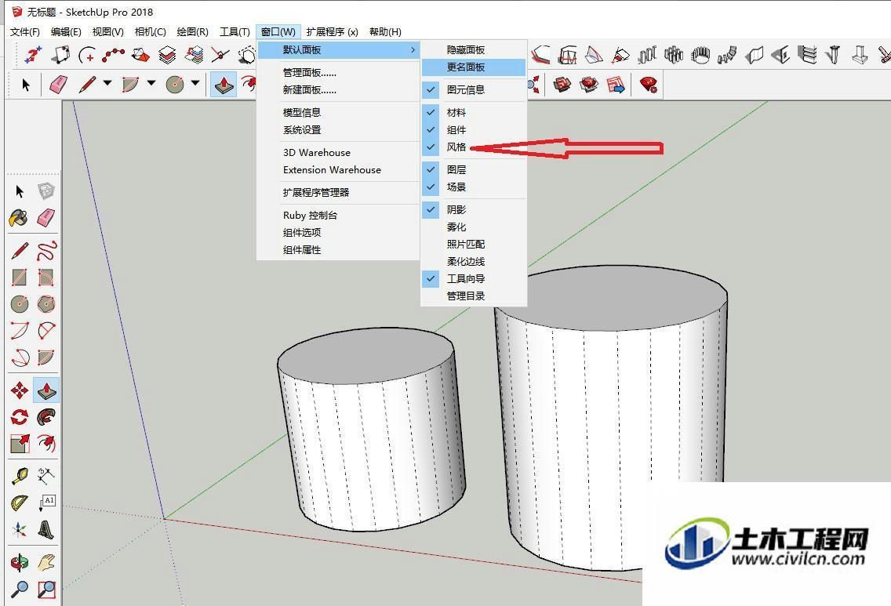Select the Follow Me tool in left toolbar
Viewport: 891px width, 606px height.
tap(46, 417)
